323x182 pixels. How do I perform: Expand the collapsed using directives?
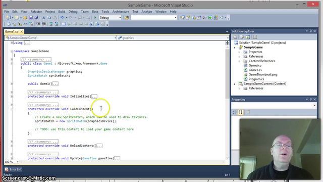(x=12, y=42)
